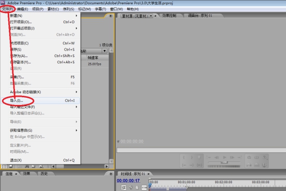The width and height of the screenshot is (286, 191).
Task: Click Set Out Point button in source monitor
Action: 192,158
